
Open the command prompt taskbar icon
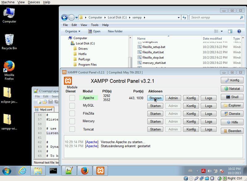(x=53, y=171)
